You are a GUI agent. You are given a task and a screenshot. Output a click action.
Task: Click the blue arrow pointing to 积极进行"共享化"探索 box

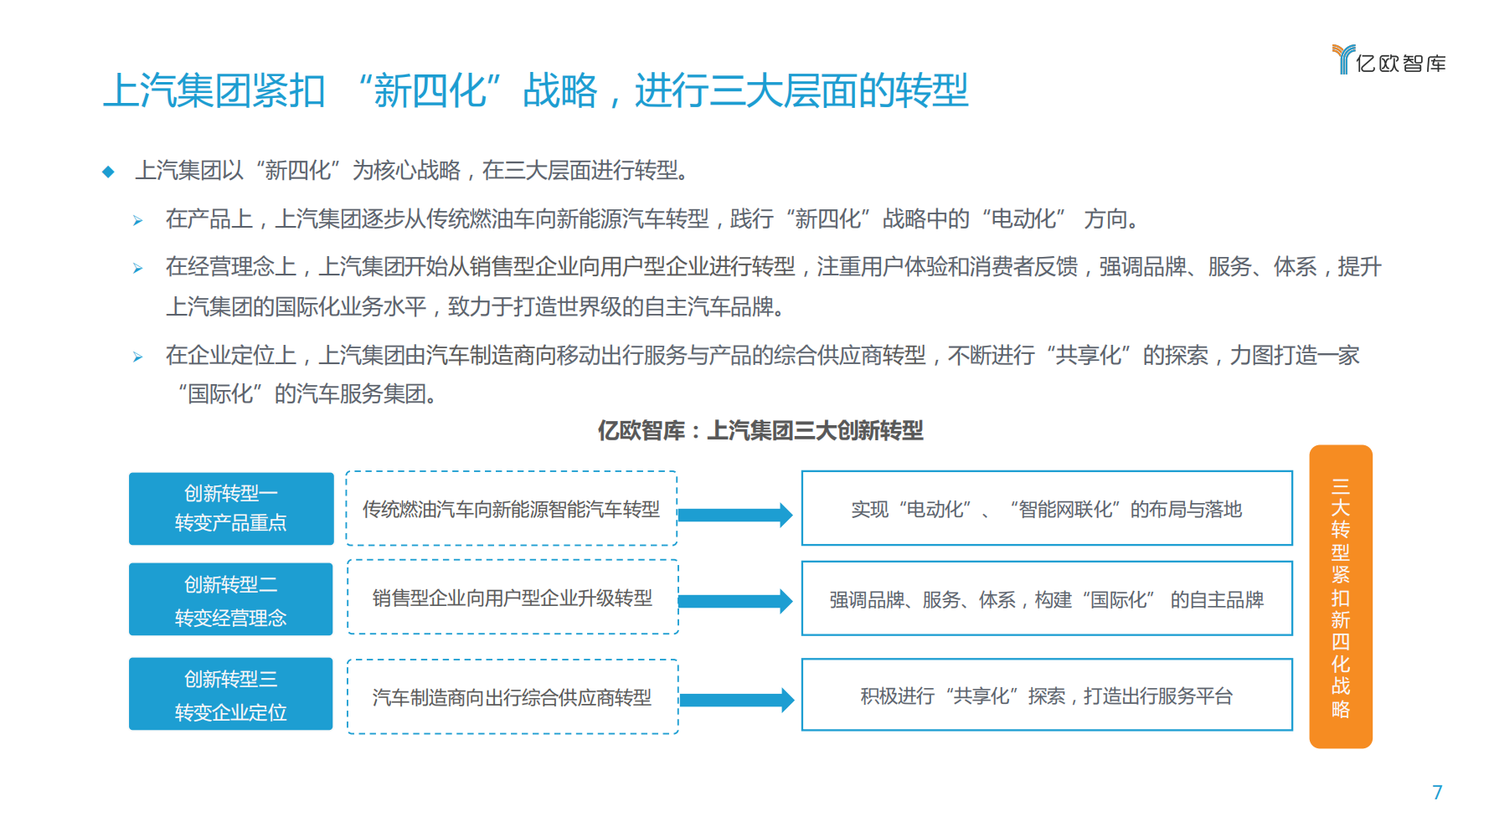[736, 700]
